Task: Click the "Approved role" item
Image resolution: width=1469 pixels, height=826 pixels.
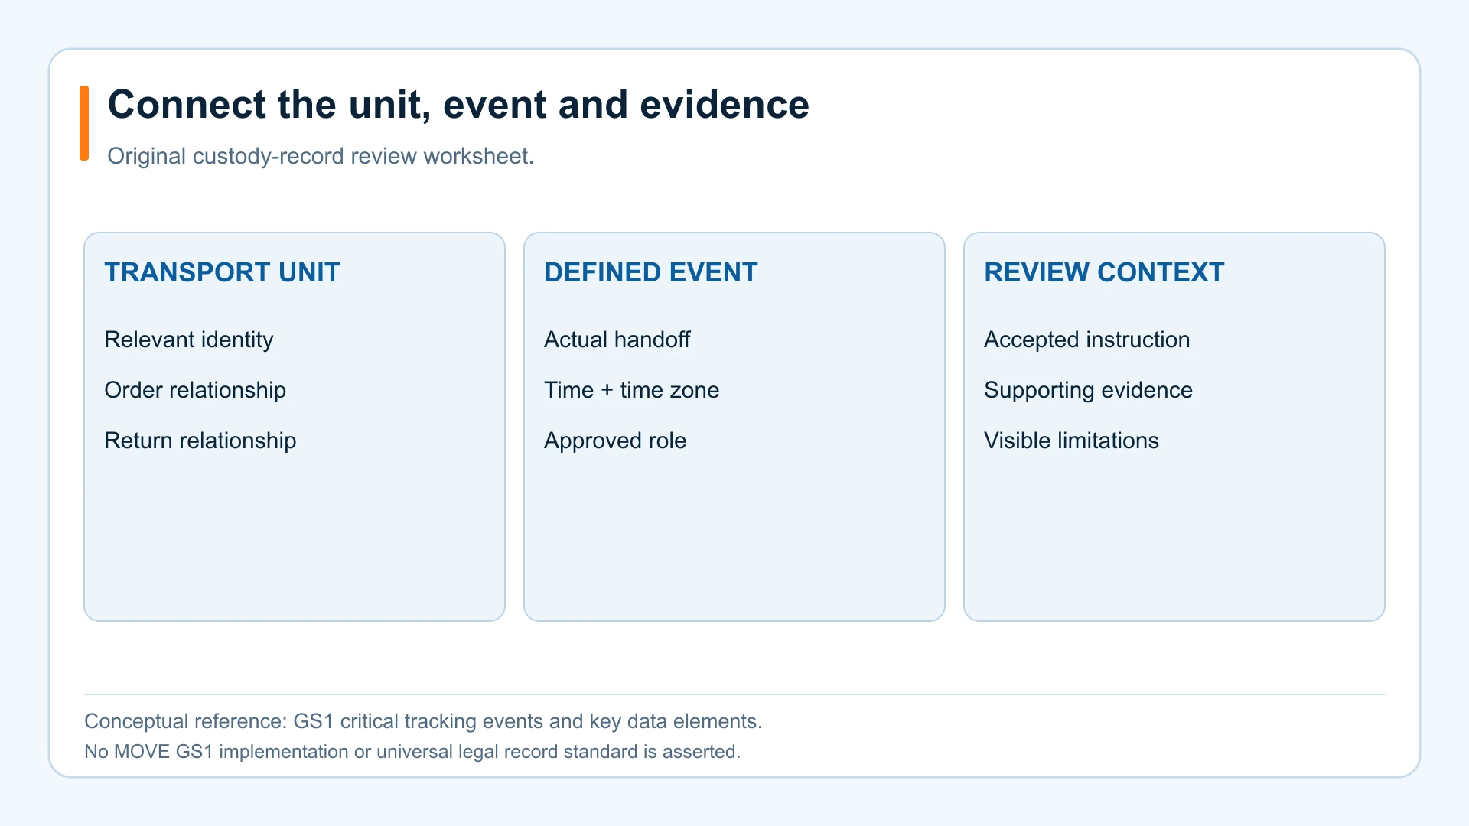Action: click(x=615, y=441)
